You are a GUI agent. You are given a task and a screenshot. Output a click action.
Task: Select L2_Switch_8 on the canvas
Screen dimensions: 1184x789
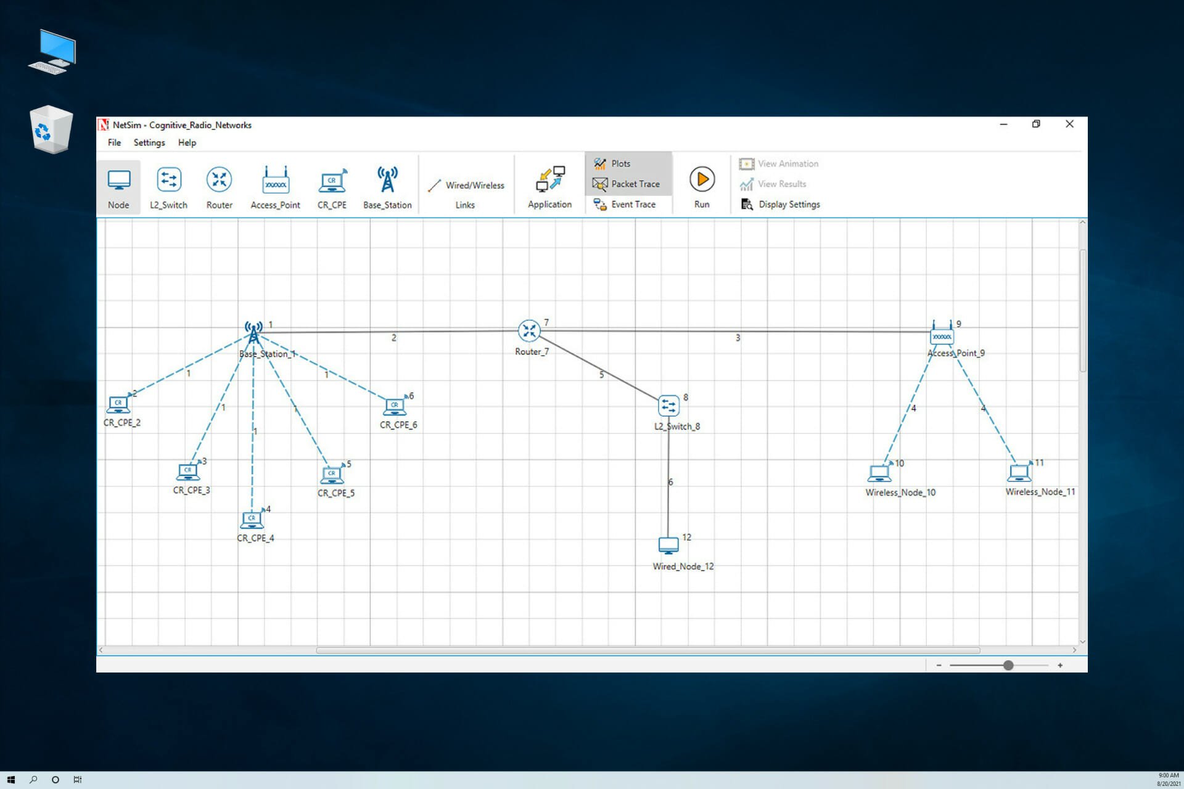(668, 406)
